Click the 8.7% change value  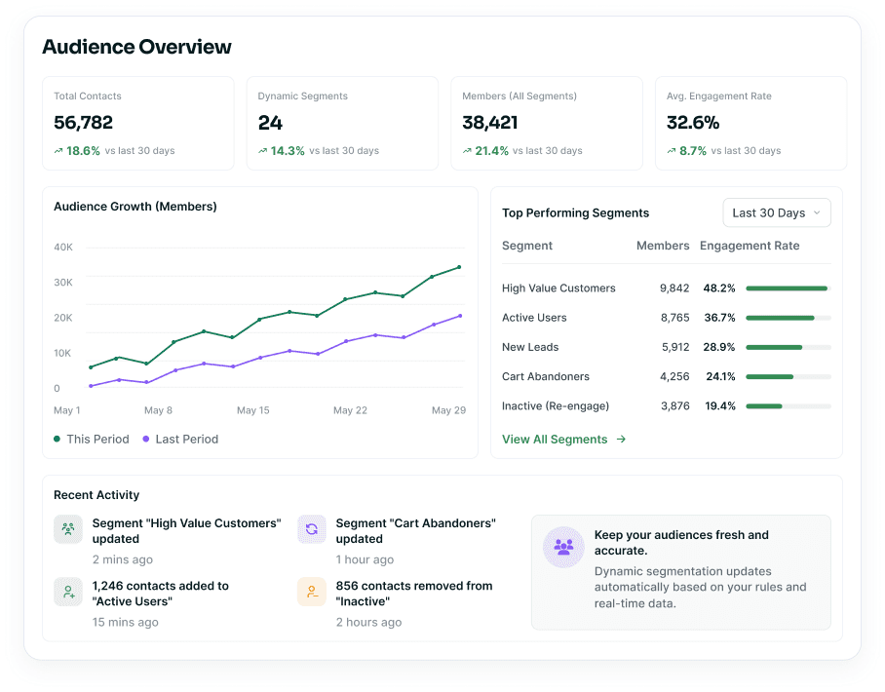coord(693,151)
